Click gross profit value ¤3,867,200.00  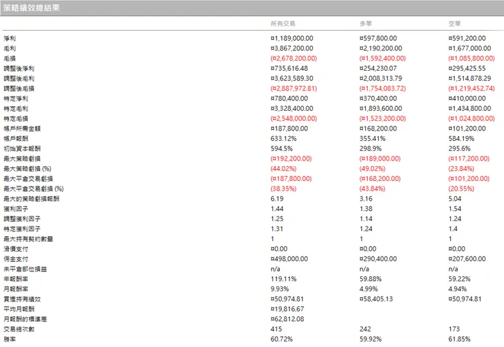tap(292, 48)
